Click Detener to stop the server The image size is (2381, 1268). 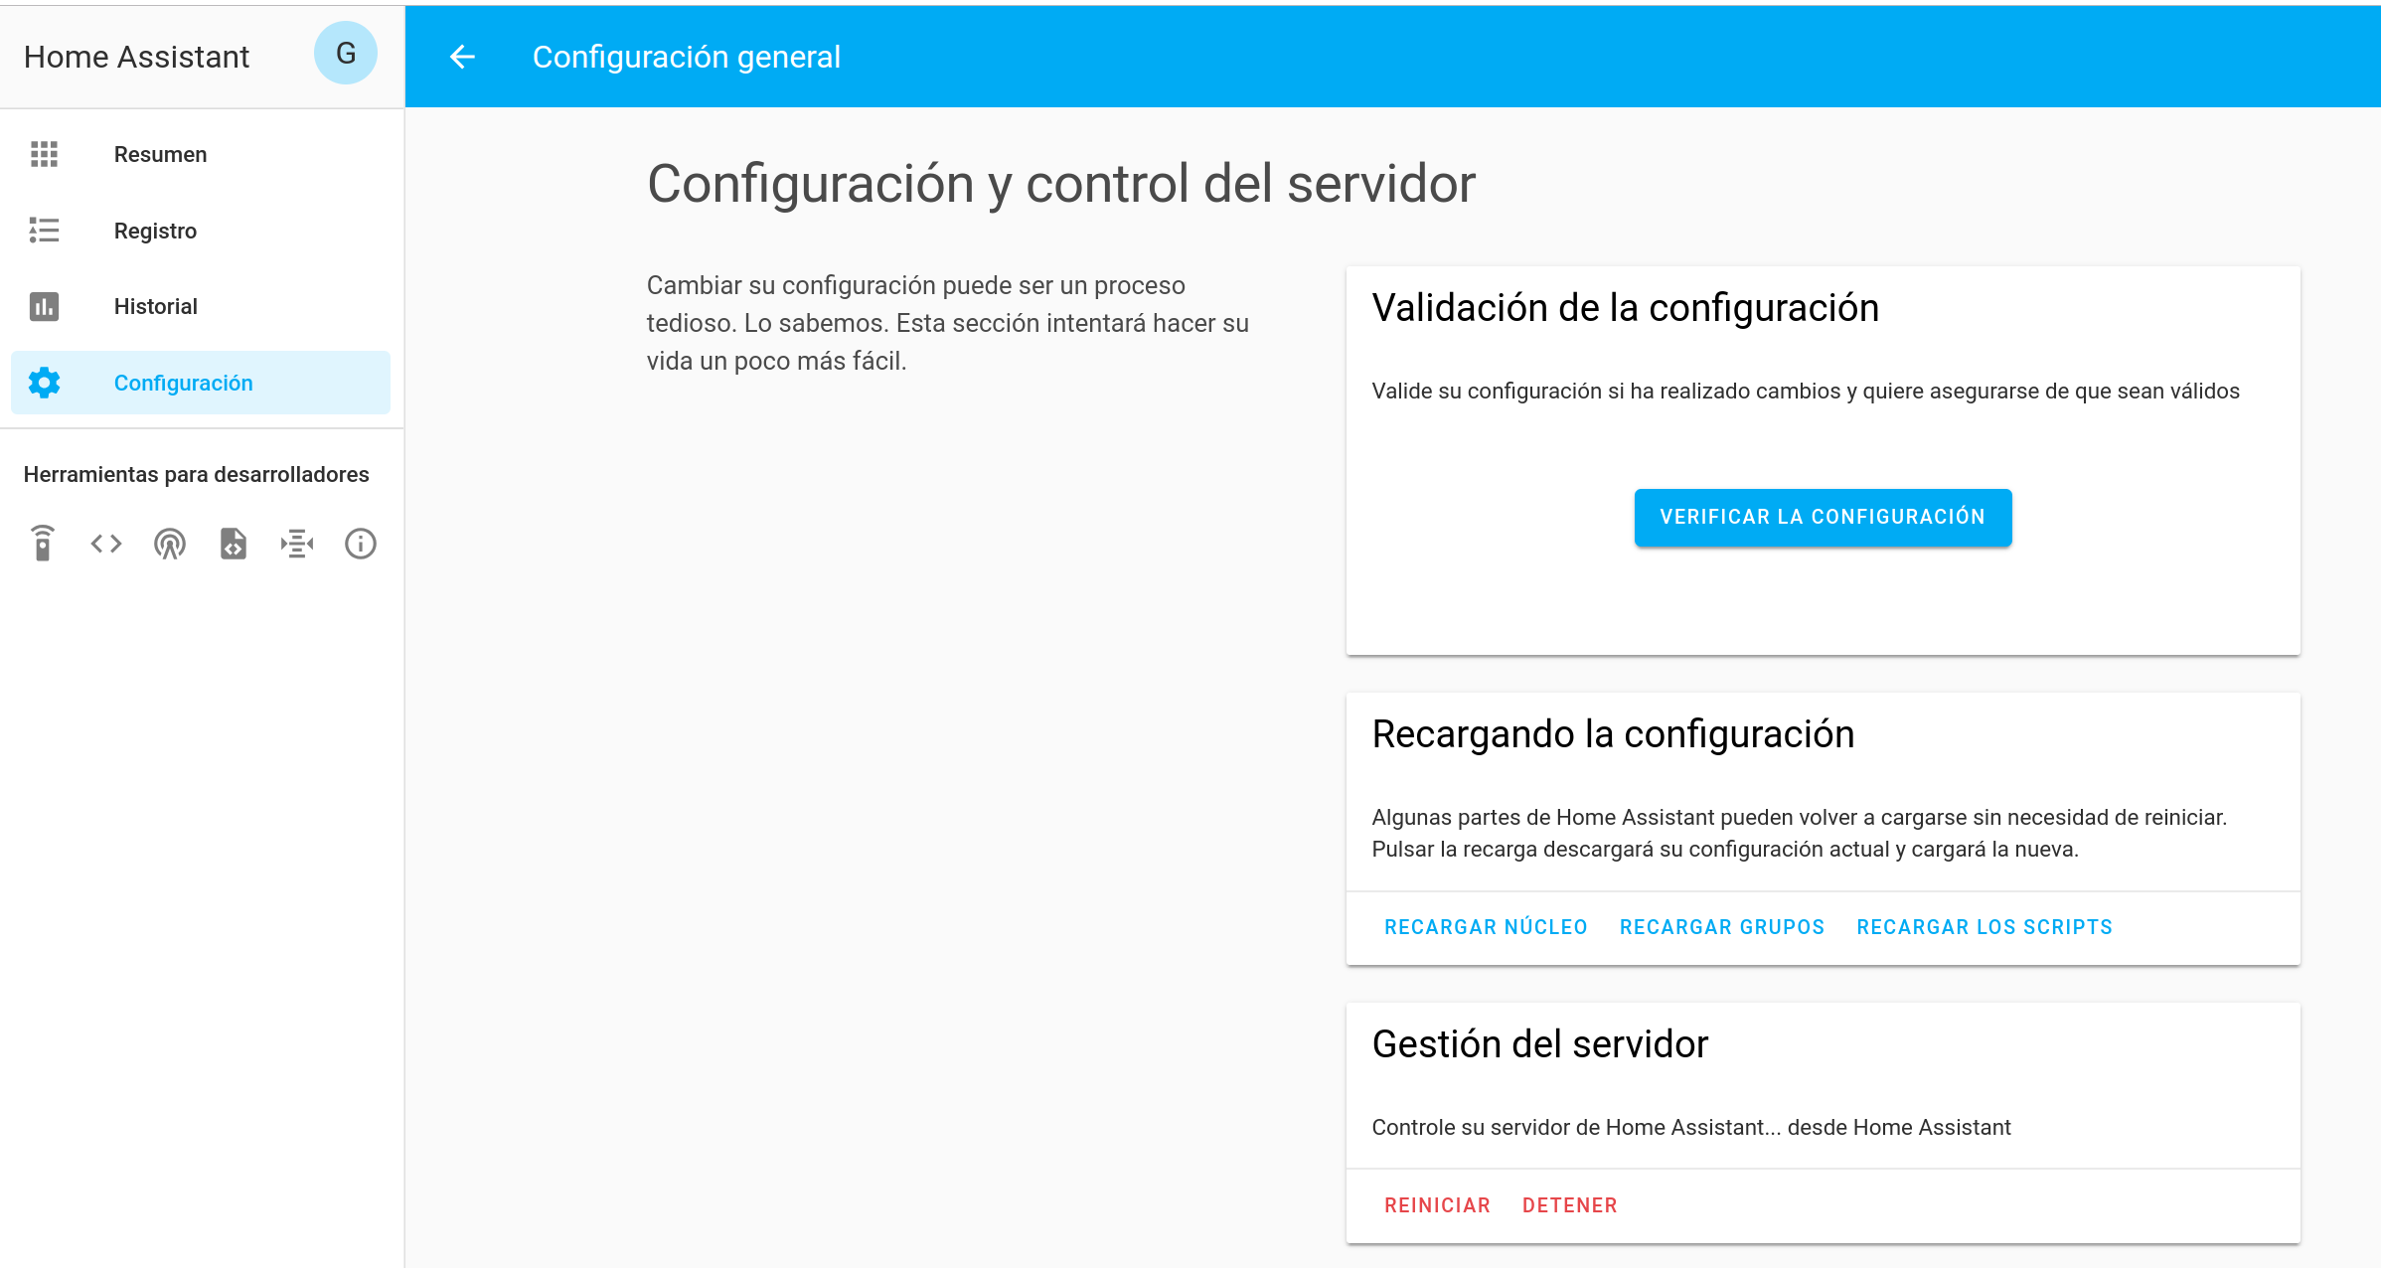pos(1570,1205)
